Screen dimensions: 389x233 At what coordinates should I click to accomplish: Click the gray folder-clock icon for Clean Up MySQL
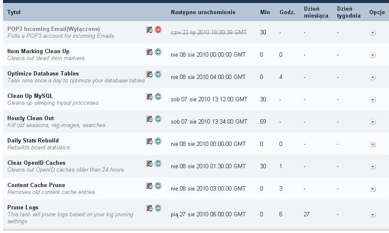coord(149,97)
